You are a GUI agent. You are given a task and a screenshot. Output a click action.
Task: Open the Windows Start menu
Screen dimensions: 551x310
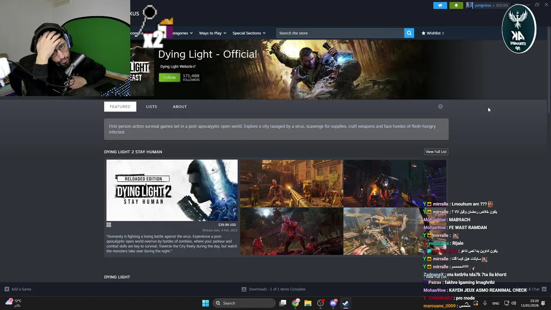(x=205, y=303)
